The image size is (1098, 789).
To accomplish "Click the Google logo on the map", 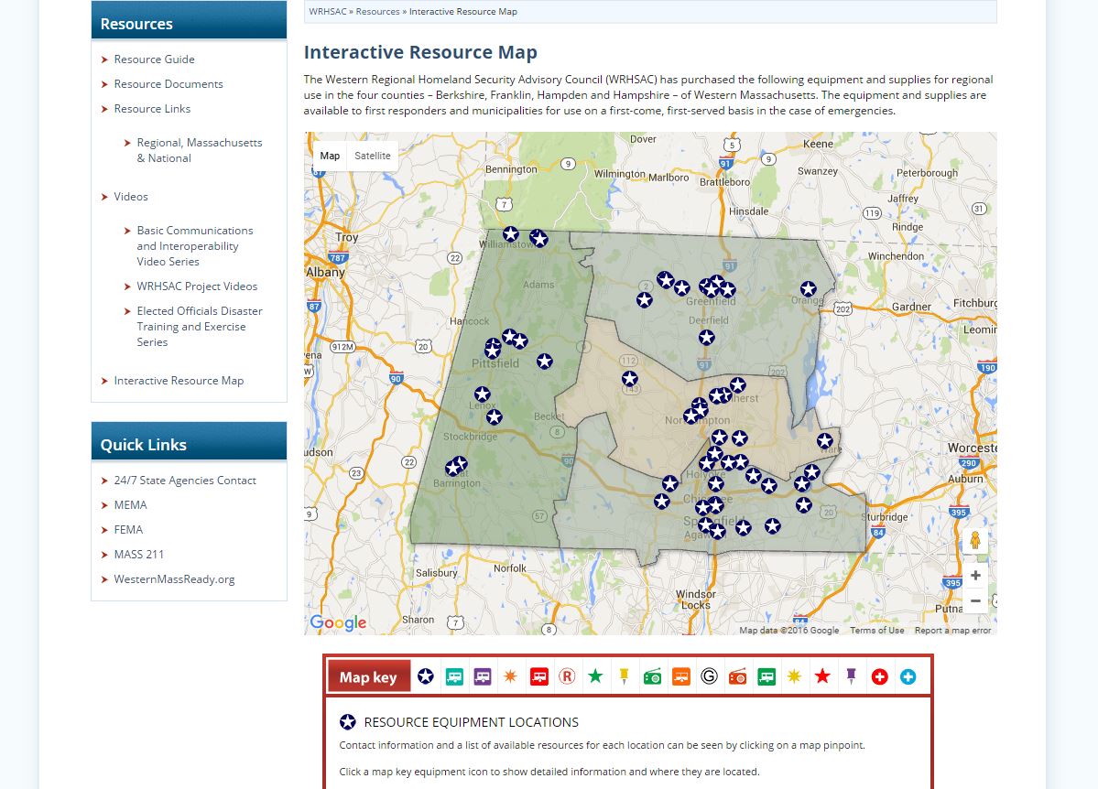I will tap(338, 622).
